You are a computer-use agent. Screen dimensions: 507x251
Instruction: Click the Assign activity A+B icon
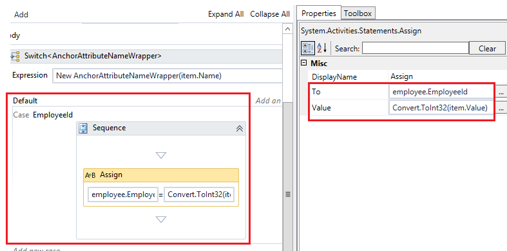pos(90,175)
